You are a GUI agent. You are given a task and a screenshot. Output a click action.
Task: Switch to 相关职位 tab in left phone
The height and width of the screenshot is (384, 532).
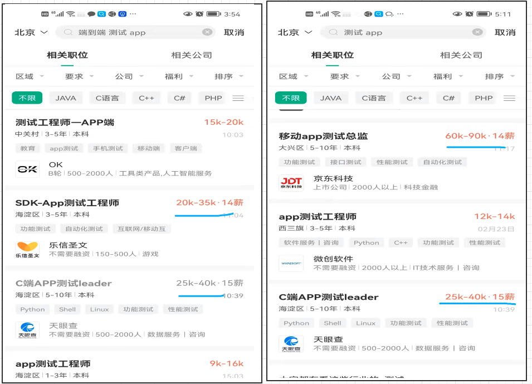pyautogui.click(x=67, y=55)
